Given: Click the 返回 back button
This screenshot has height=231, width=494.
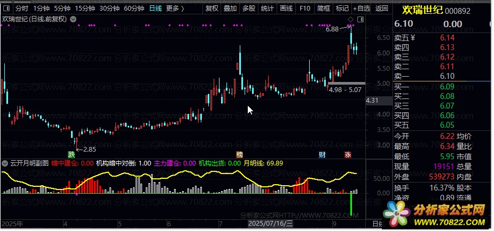Looking at the screenshot, I should coord(382,8).
